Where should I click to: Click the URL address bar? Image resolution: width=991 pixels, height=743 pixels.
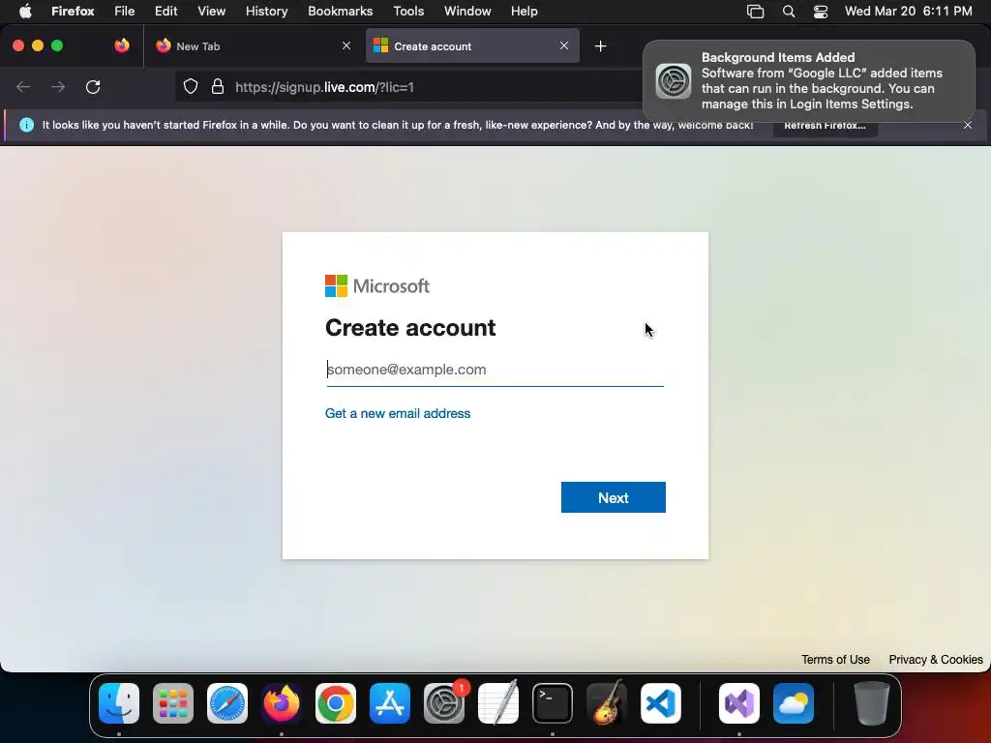410,87
